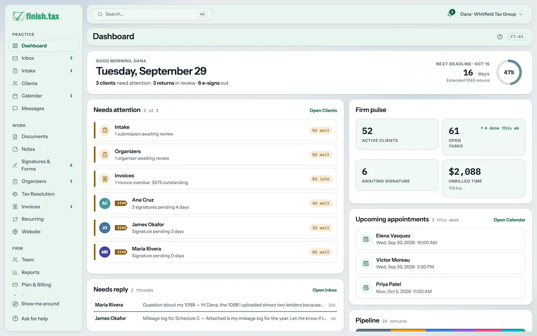Open the Invoices overdue row

[215, 179]
